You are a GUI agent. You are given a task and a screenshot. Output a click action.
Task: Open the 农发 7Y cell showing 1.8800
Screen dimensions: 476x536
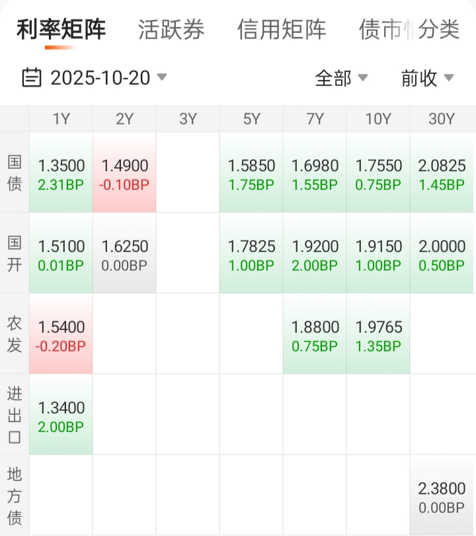pos(315,335)
